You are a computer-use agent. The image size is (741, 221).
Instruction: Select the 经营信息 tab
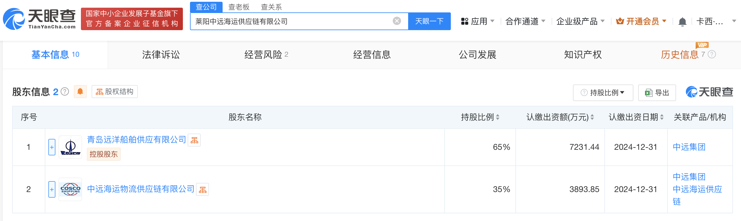point(372,55)
